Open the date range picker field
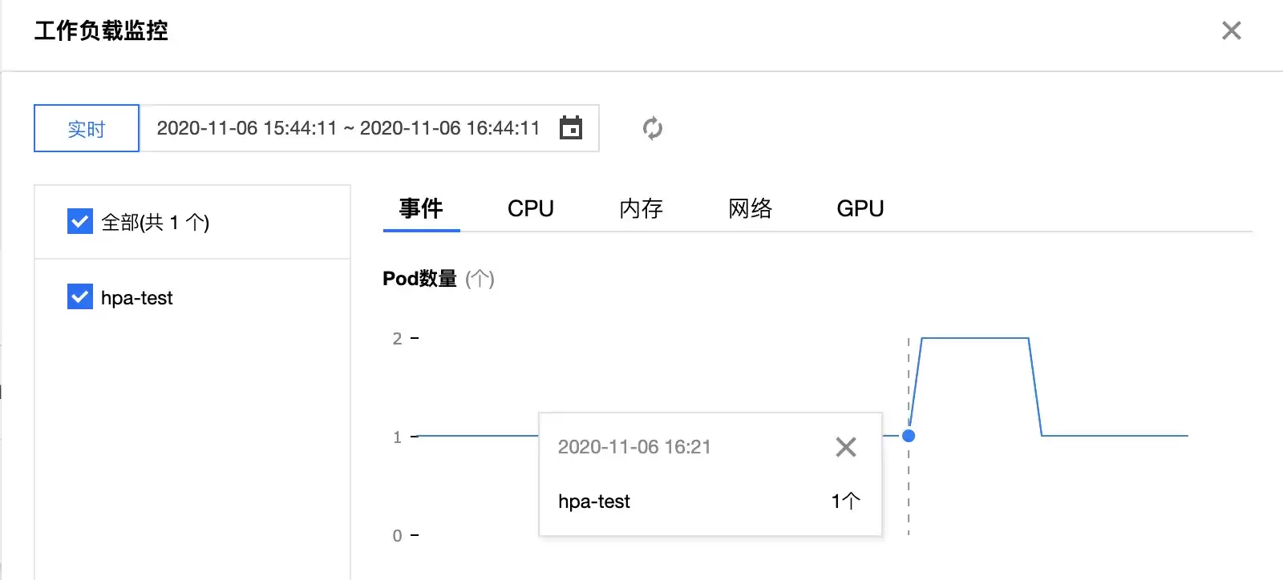The image size is (1283, 580). [369, 128]
